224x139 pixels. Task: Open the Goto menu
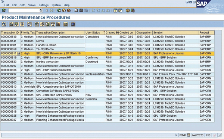[22, 5]
